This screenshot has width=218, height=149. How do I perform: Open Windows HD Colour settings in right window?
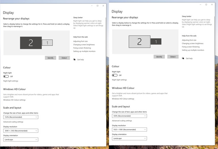click(x=123, y=99)
